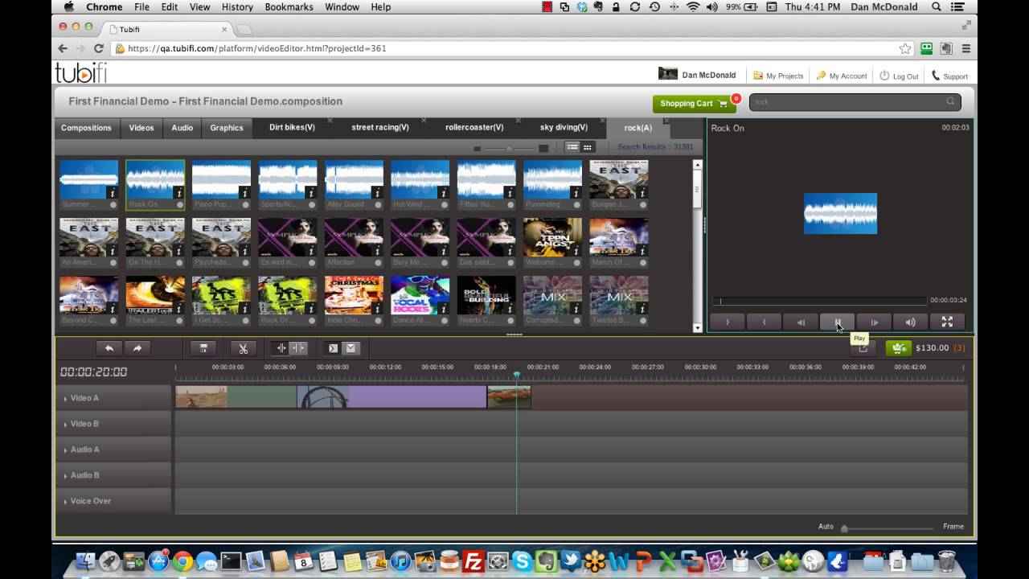Switch results to grid view
The image size is (1029, 579).
pos(588,147)
